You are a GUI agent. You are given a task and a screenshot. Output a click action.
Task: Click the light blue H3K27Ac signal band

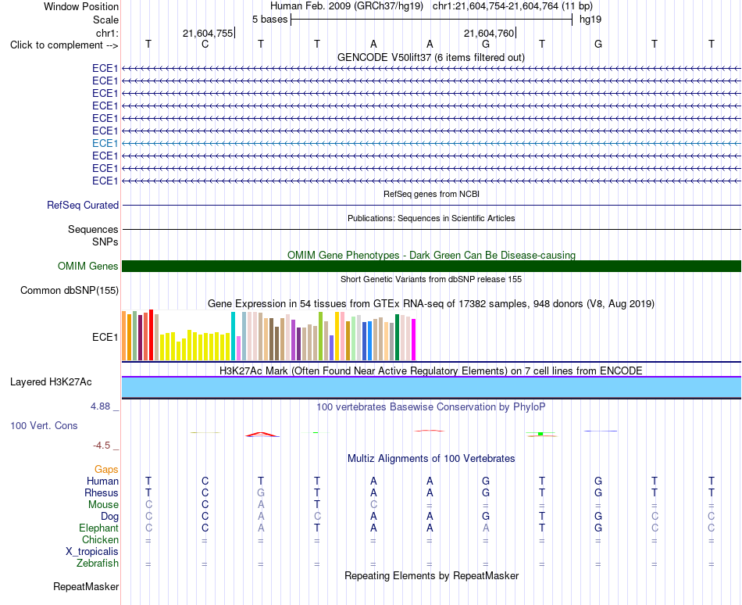click(431, 388)
